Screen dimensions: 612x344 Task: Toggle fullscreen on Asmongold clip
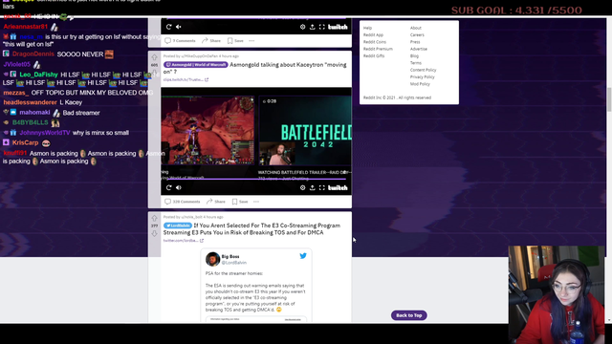pyautogui.click(x=321, y=187)
